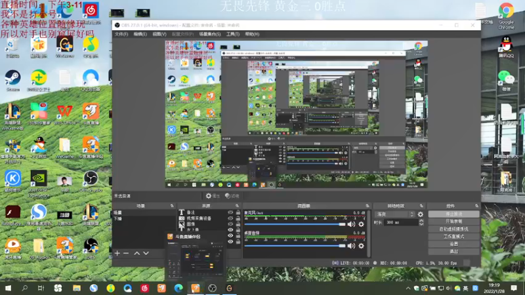Pop out the Controls dock panel
The width and height of the screenshot is (525, 295).
476,206
